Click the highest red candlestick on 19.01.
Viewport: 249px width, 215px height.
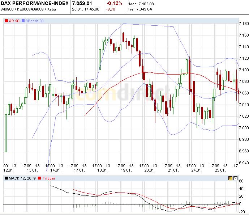pos(123,37)
